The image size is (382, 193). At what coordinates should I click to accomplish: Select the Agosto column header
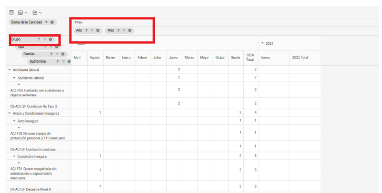(95, 57)
